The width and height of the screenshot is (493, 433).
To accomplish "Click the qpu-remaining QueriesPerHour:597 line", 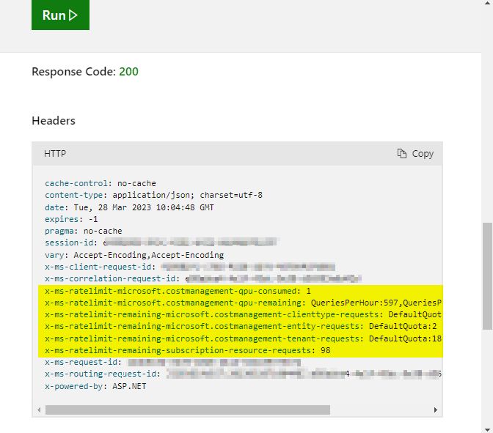I will pyautogui.click(x=243, y=303).
